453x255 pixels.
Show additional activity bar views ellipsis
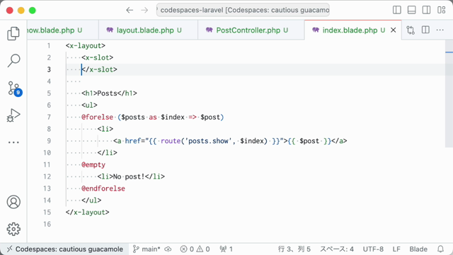[x=13, y=142]
